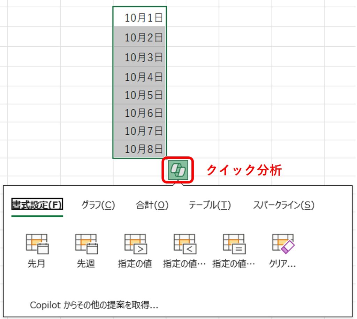The width and height of the screenshot is (357, 319).
Task: Click the 10月3日 cell
Action: click(x=140, y=56)
